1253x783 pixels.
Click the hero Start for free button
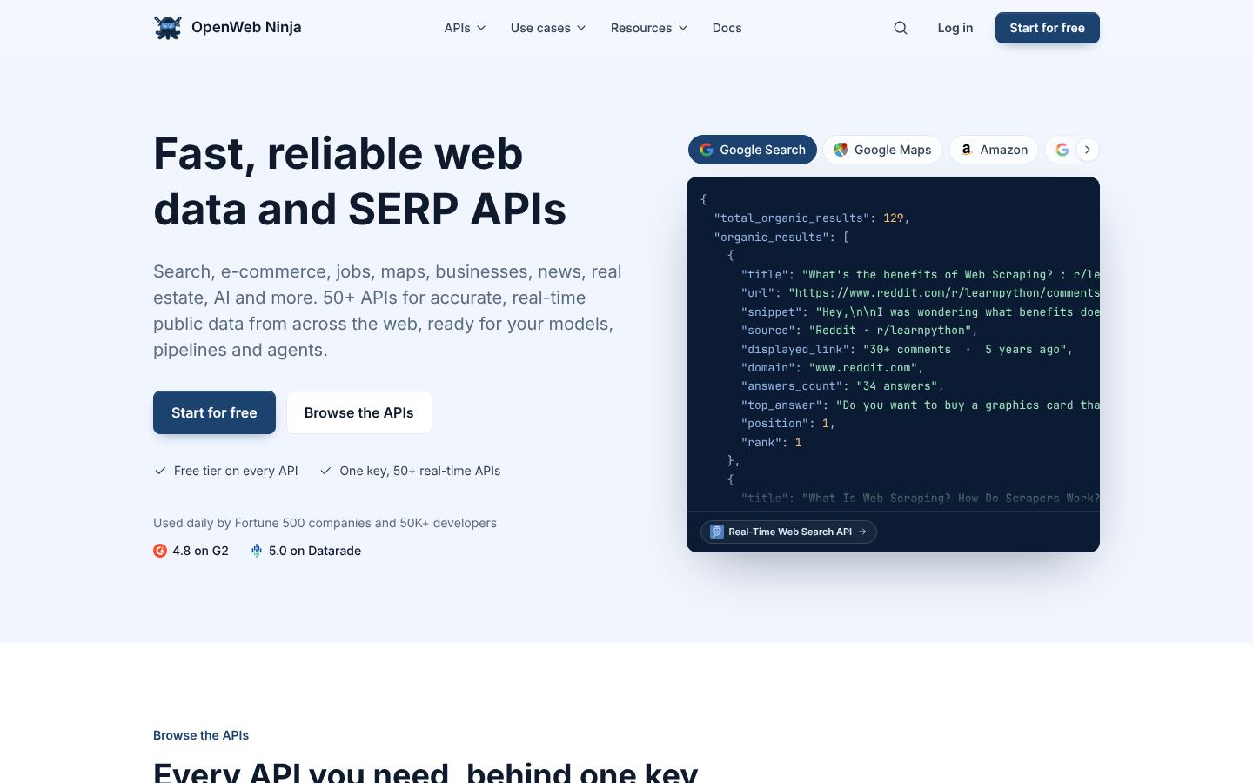[214, 412]
